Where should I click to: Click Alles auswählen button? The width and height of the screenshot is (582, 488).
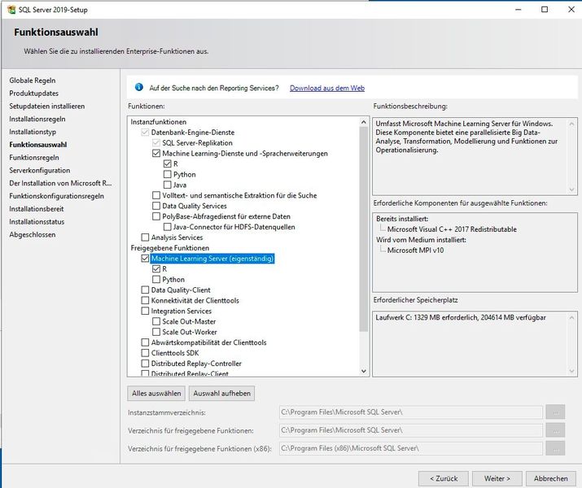point(156,394)
